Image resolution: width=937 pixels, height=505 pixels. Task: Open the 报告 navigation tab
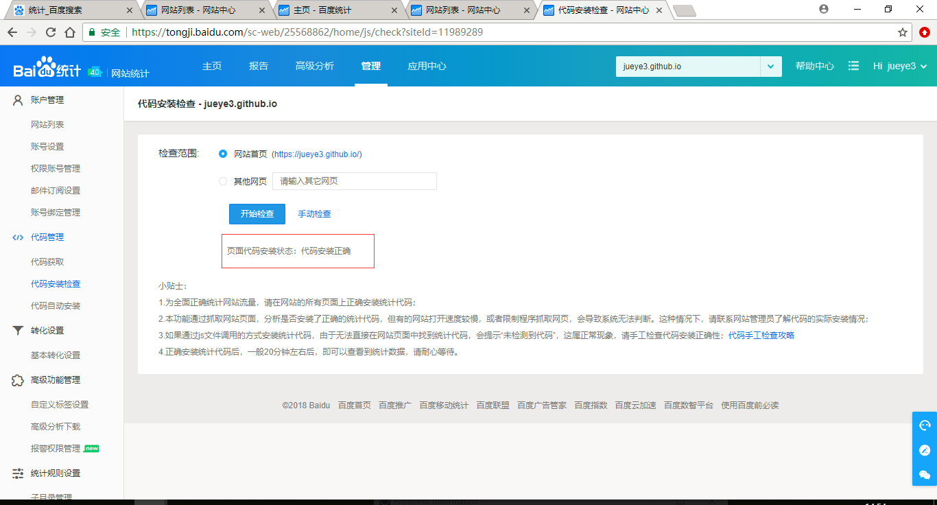(x=259, y=66)
